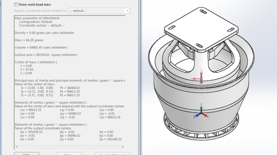Image resolution: width=277 pixels, height=155 pixels.
Task: Select the 'Y = 37.85' center of mass value
Action: point(26,69)
